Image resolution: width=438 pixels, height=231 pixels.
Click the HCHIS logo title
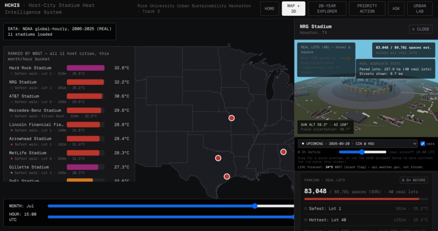click(x=12, y=5)
